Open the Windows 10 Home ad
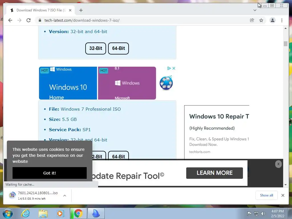Image resolution: width=292 pixels, height=219 pixels. [68, 83]
